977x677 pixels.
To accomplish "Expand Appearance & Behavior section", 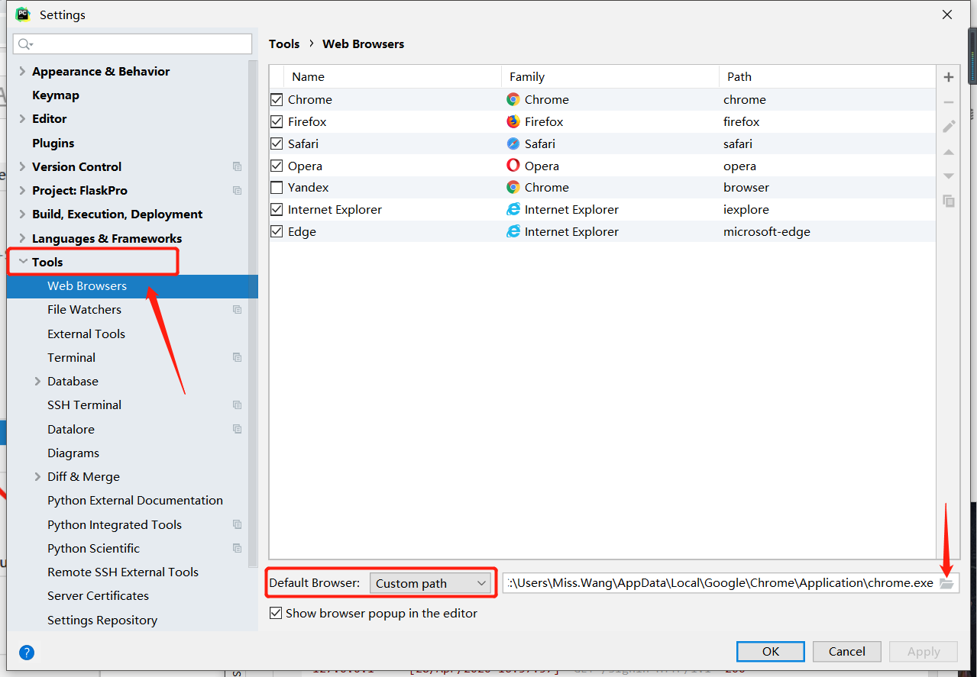I will (22, 71).
